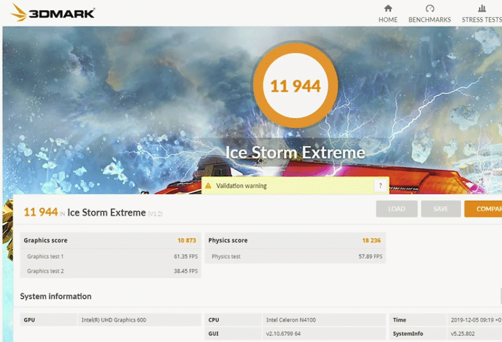Click the Physics score label

(x=228, y=241)
